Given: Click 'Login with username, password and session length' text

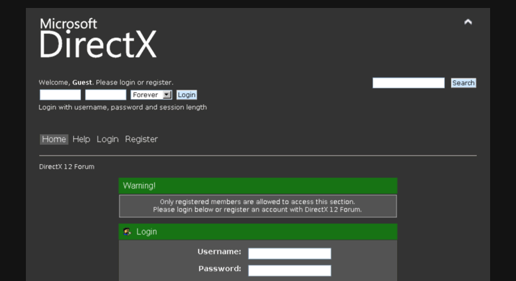Looking at the screenshot, I should tap(123, 107).
